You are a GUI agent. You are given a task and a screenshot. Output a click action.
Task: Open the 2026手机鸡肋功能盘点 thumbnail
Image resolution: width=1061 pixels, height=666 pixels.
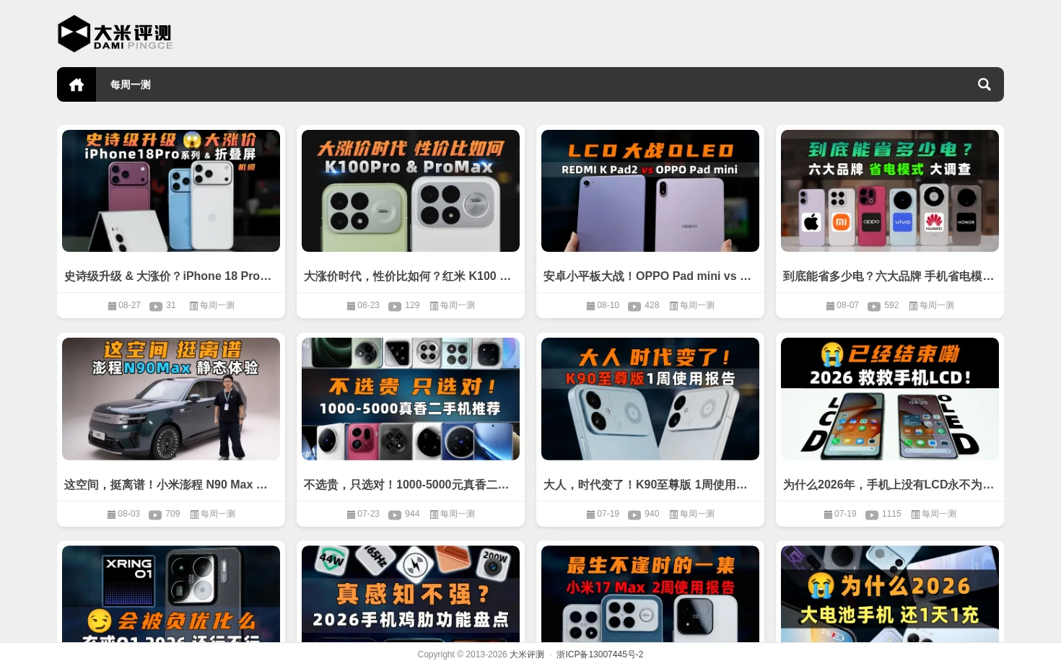point(411,594)
